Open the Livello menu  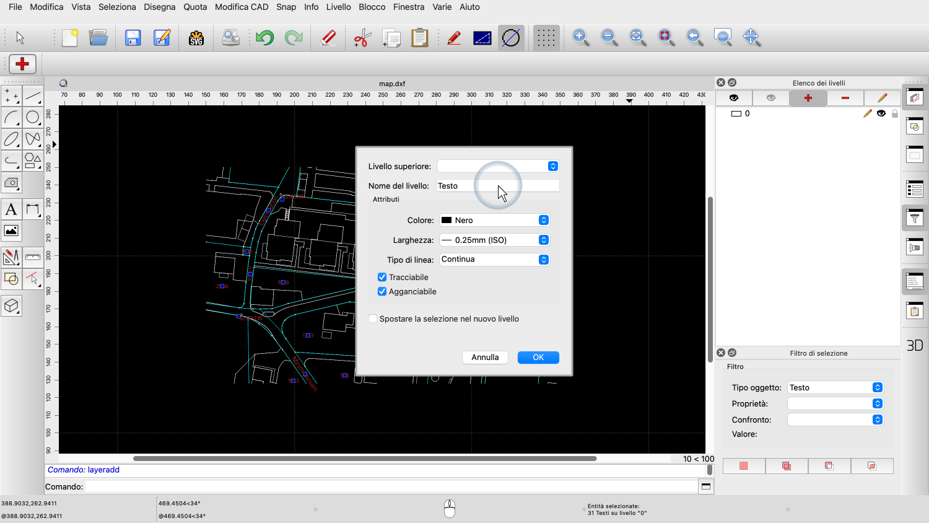(x=338, y=7)
